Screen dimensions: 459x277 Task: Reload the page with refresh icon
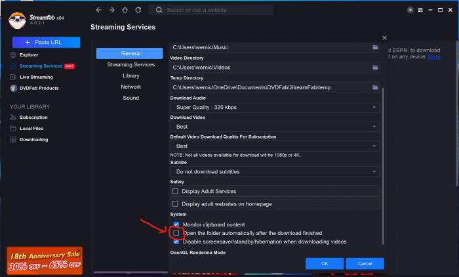tap(138, 10)
